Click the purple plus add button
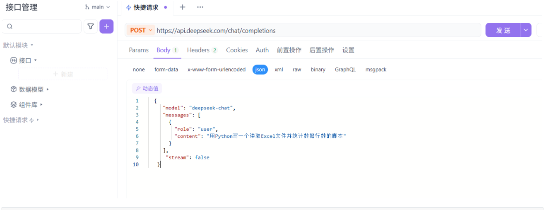Image resolution: width=558 pixels, height=210 pixels. pyautogui.click(x=106, y=27)
